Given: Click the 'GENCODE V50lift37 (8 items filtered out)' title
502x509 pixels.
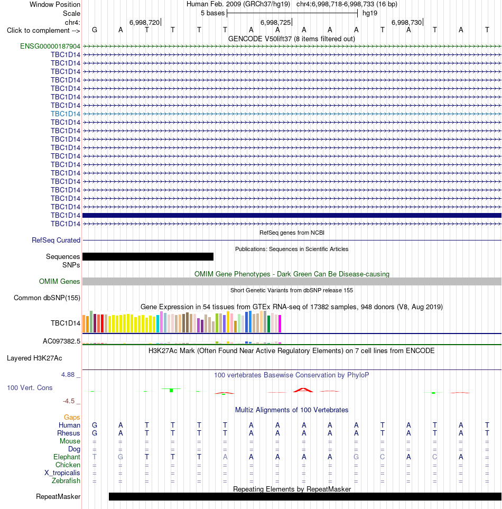Looking at the screenshot, I should (x=292, y=39).
